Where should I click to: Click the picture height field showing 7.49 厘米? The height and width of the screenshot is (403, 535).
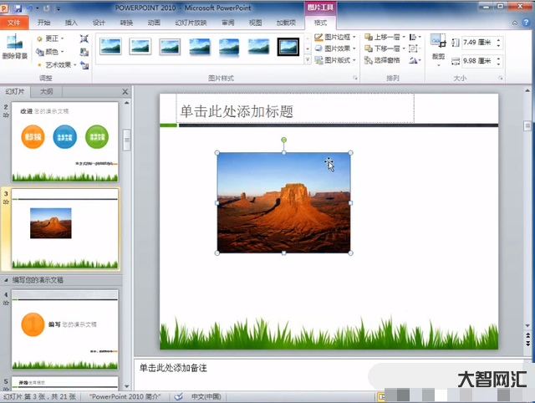475,43
